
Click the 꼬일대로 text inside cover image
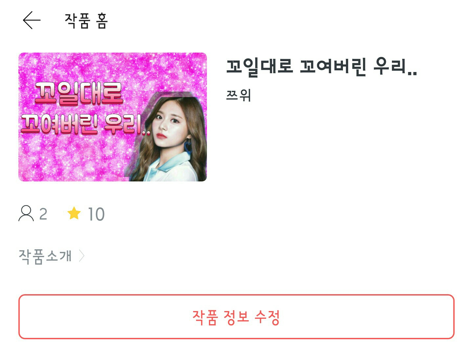pos(79,94)
